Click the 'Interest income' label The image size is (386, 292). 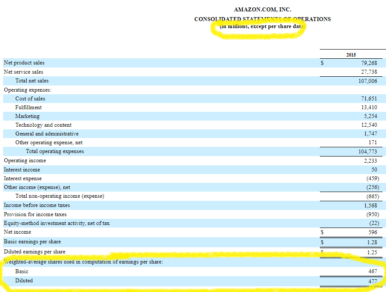coord(22,170)
